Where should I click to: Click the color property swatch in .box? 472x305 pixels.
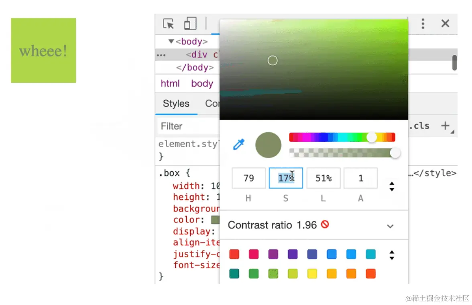pos(215,220)
